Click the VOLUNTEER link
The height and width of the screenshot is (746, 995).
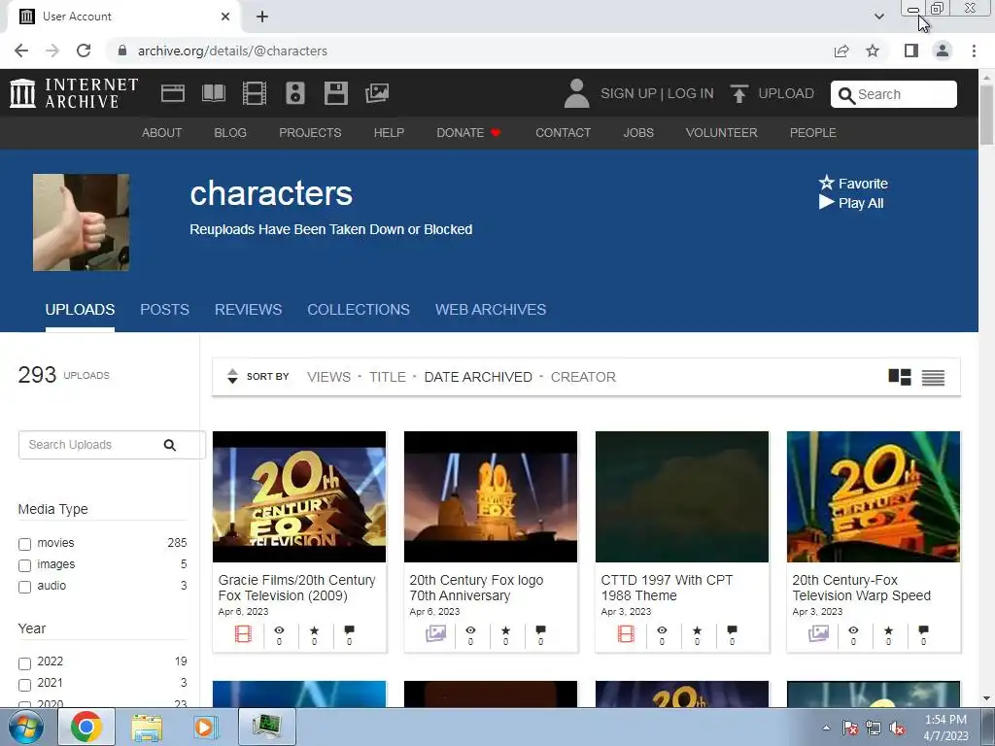tap(722, 132)
